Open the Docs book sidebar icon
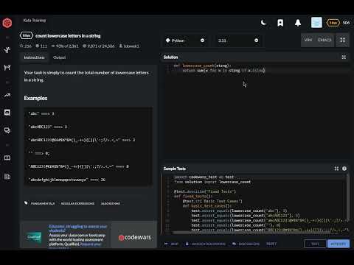This screenshot has height=265, width=354. (x=7, y=158)
